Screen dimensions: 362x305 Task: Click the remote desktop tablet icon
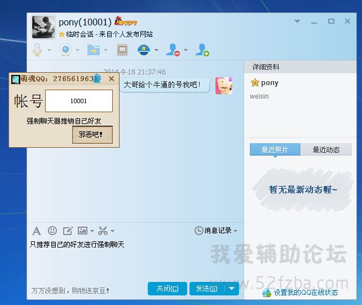(x=122, y=50)
